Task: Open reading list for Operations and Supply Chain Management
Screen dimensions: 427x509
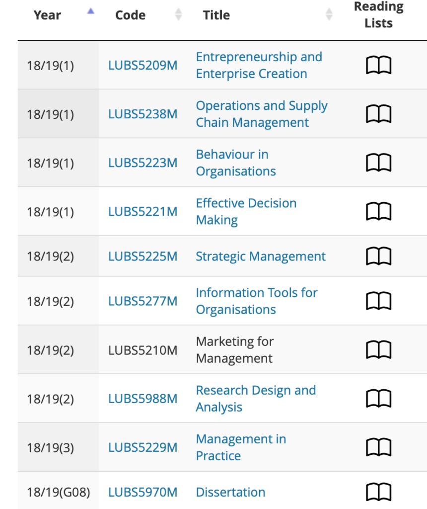Action: 378,114
